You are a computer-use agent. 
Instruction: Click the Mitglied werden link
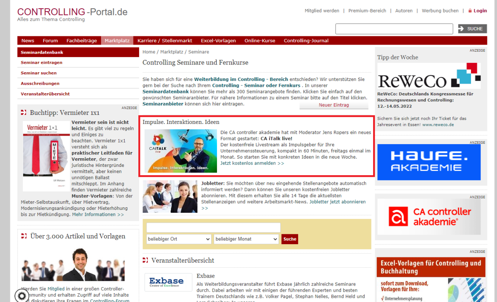[322, 11]
